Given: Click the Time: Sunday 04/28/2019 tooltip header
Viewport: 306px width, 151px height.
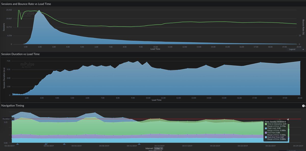Looking at the screenshot, I should 275,122.
